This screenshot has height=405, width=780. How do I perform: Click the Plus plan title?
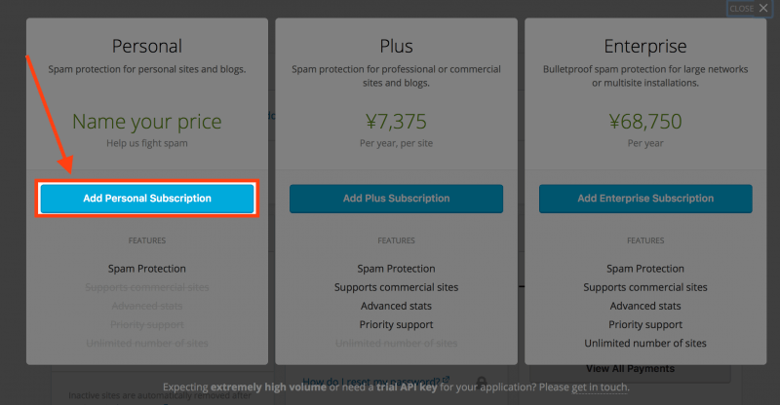(x=396, y=46)
